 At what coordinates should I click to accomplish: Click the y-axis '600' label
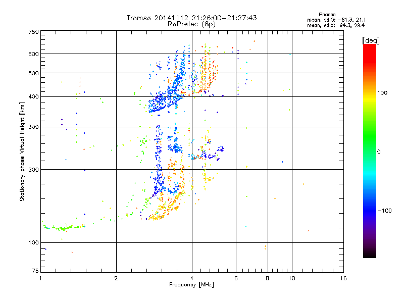click(33, 54)
